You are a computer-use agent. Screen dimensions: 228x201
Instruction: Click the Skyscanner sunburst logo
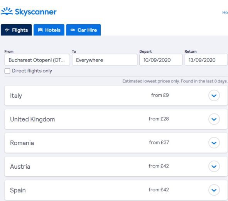(7, 11)
